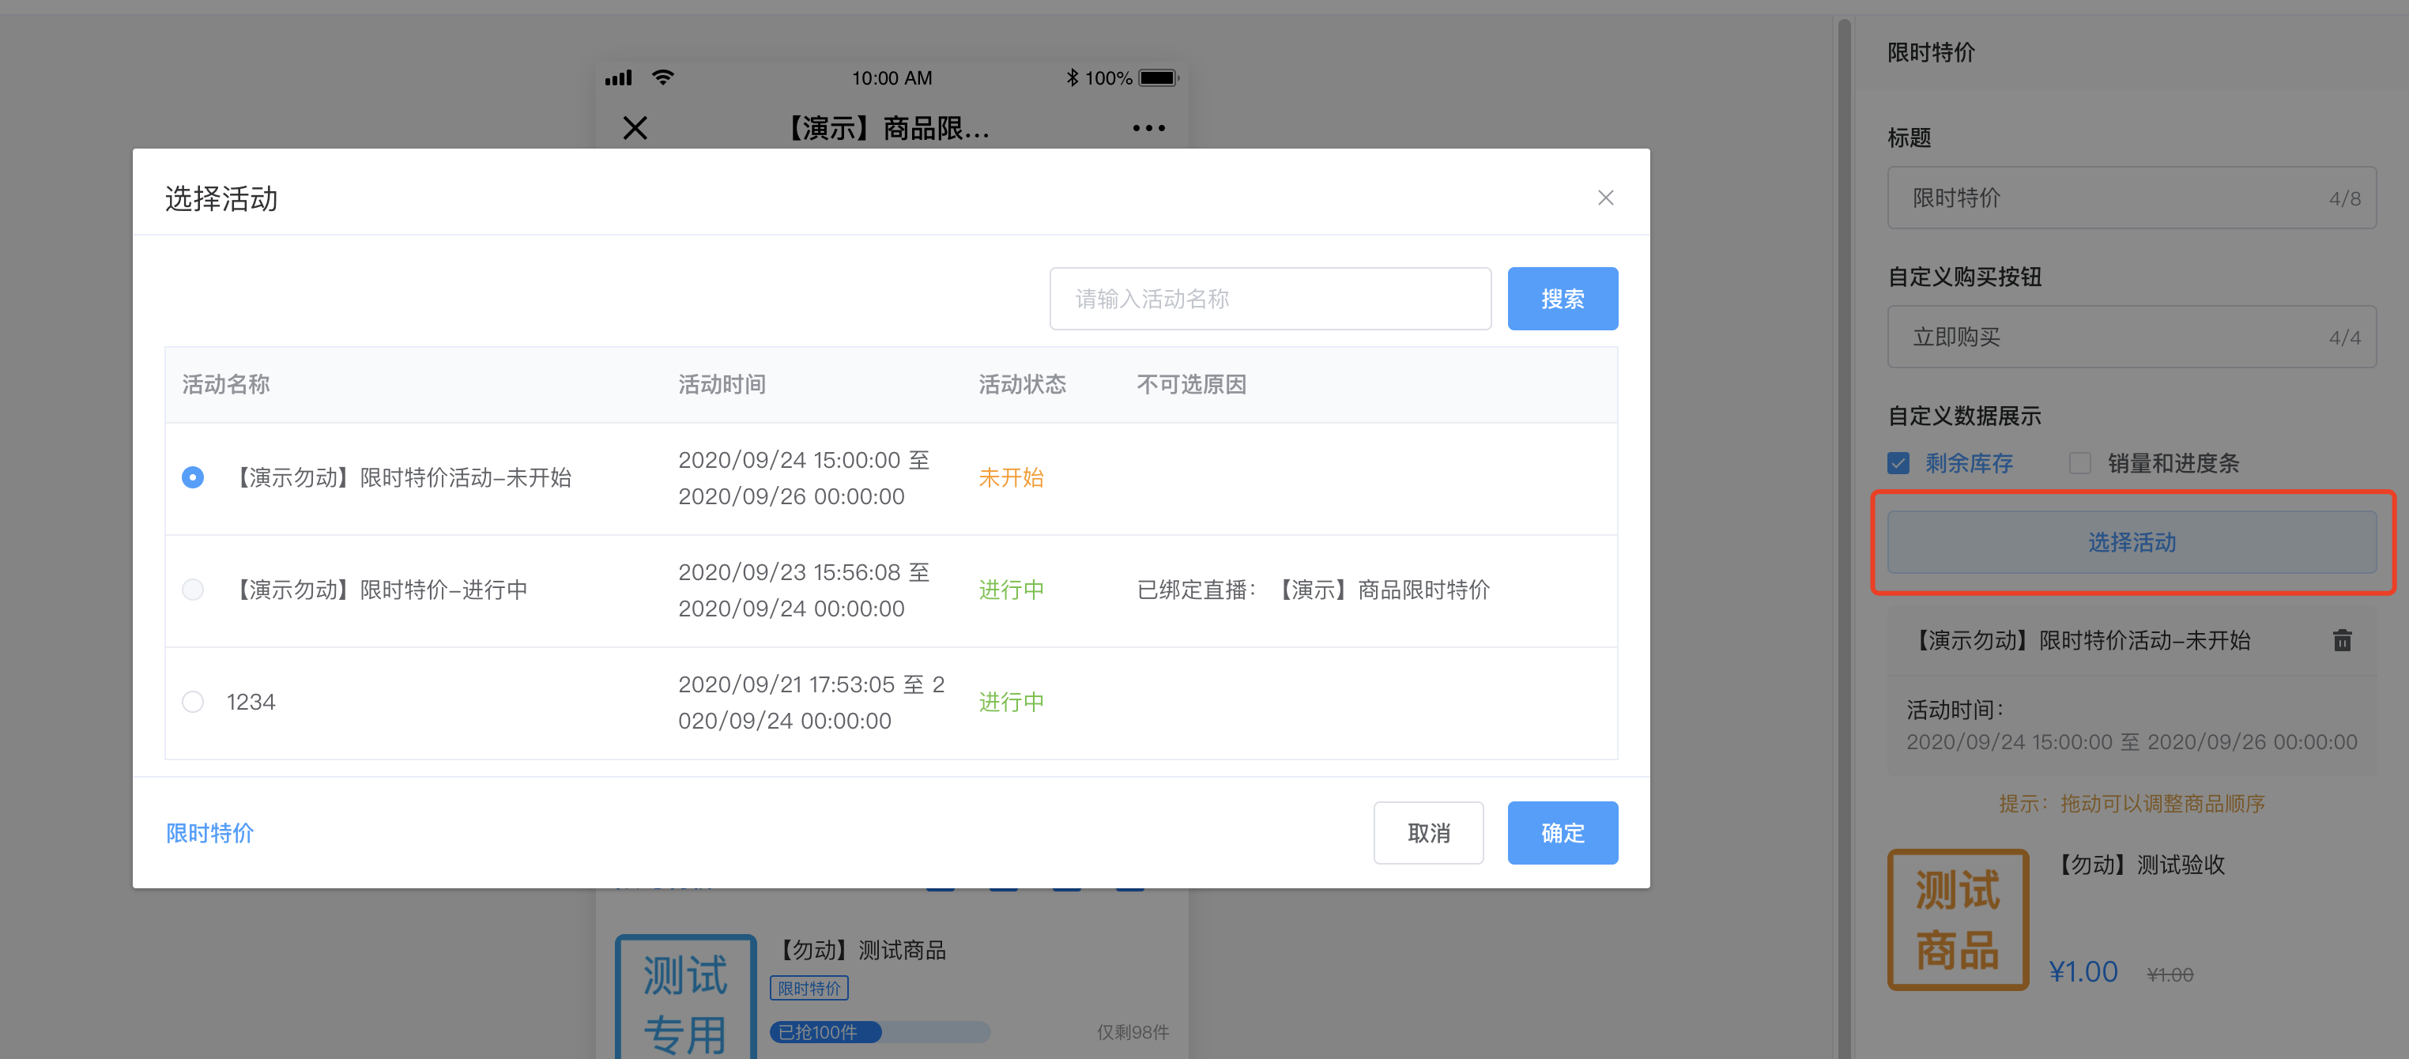Click the 标题 input containing 限时特价

pos(2132,198)
